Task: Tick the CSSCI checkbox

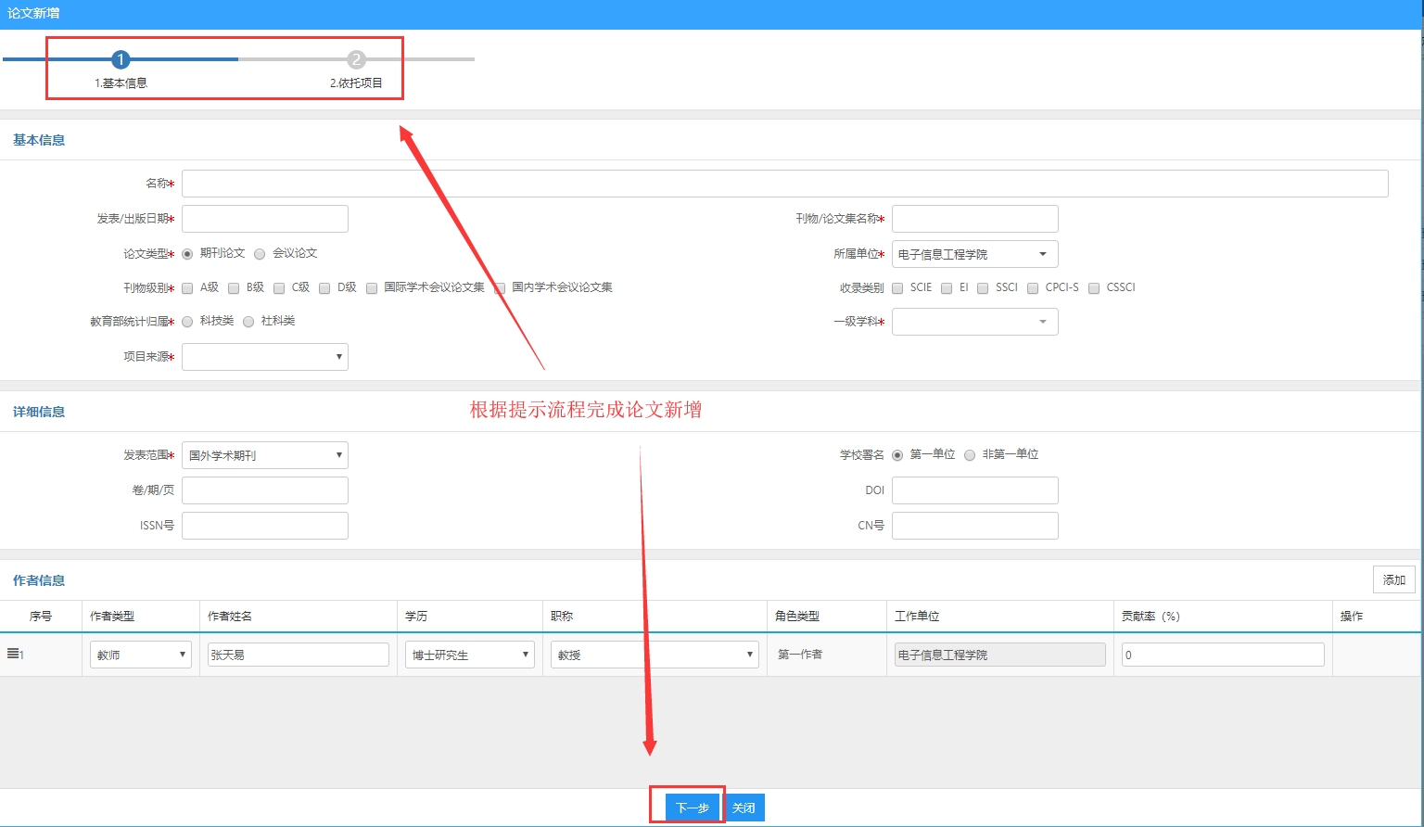Action: tap(1094, 288)
